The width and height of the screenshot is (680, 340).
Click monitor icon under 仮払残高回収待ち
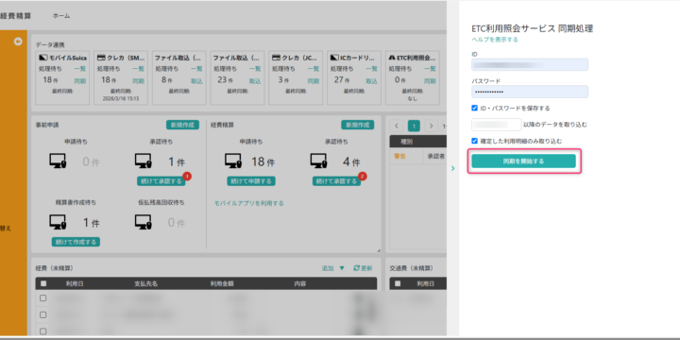click(x=144, y=223)
